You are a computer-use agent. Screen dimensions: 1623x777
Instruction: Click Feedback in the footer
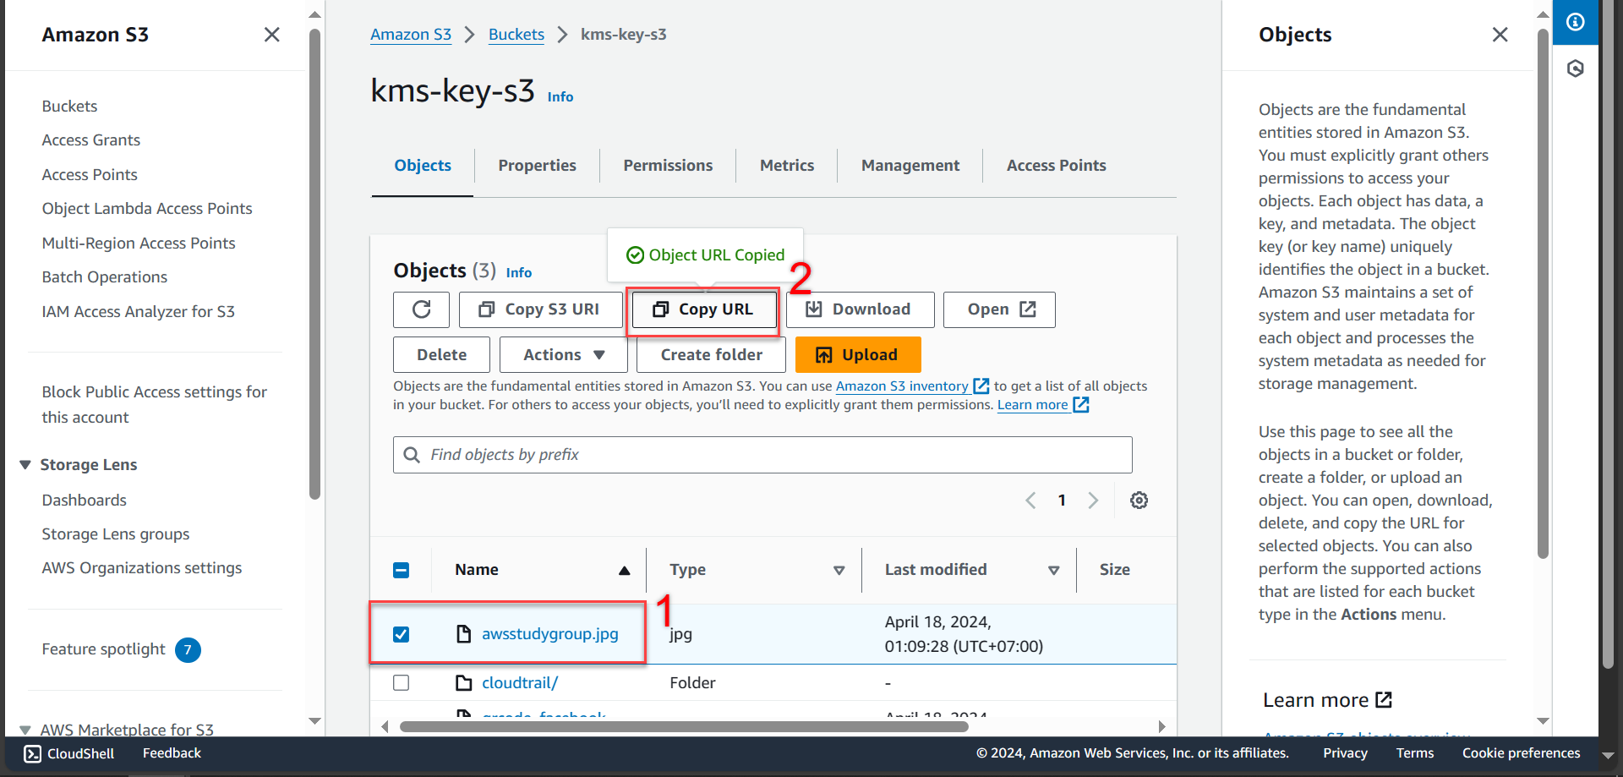[172, 753]
